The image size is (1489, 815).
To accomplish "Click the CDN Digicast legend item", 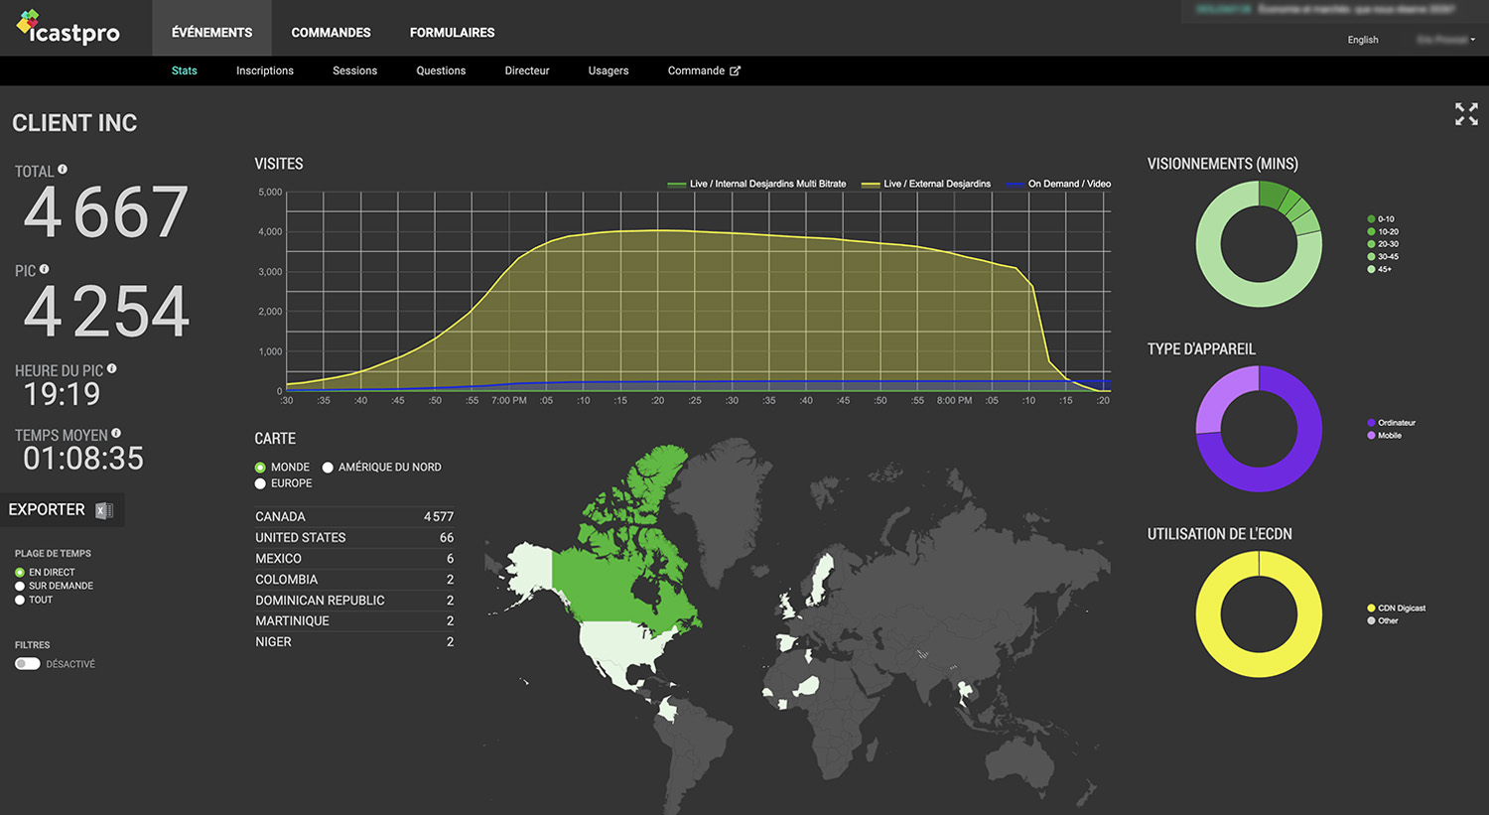I will 1397,608.
